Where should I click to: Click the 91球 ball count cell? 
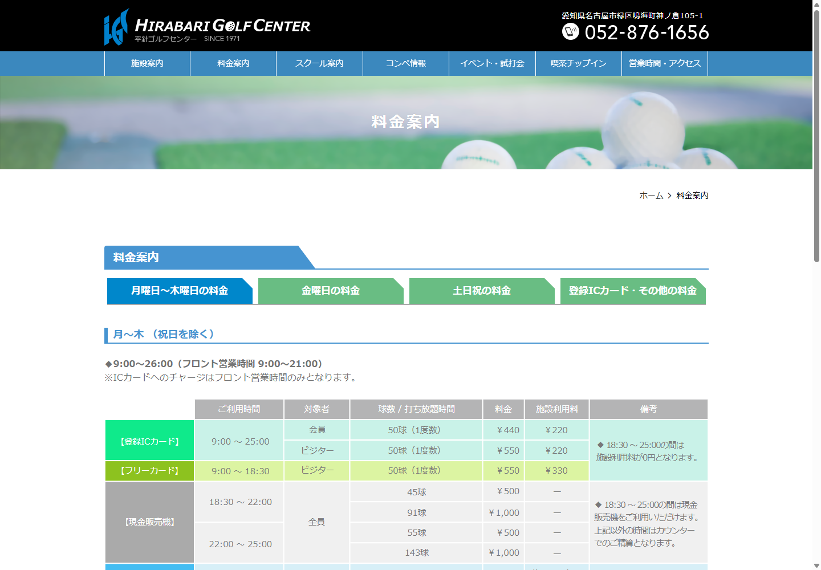pyautogui.click(x=417, y=512)
